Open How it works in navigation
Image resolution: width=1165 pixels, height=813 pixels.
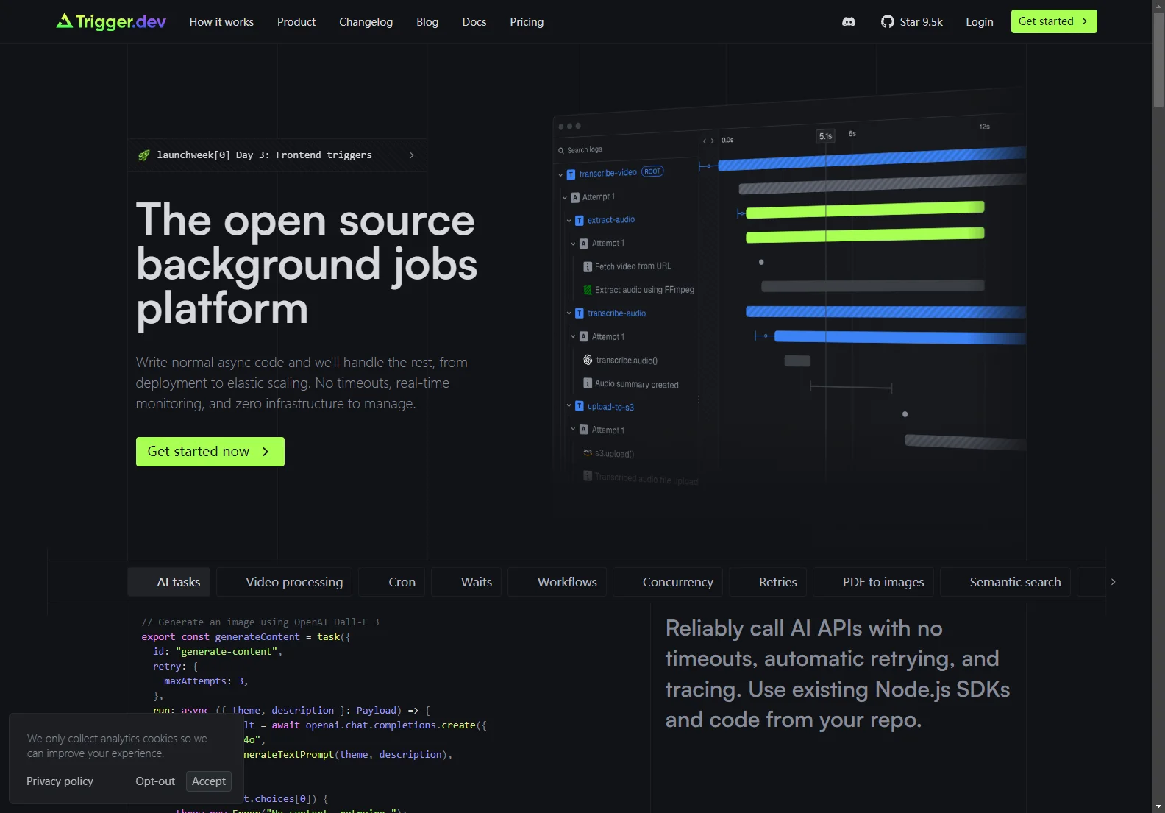(221, 22)
